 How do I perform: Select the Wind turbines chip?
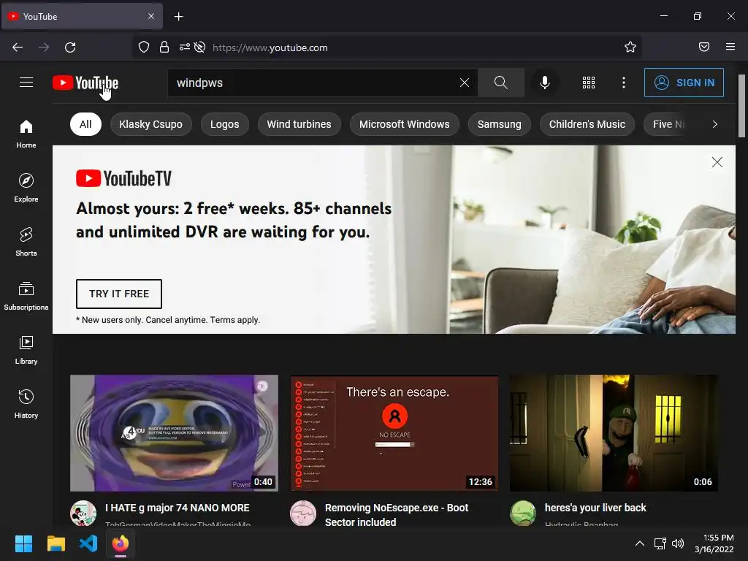(299, 124)
